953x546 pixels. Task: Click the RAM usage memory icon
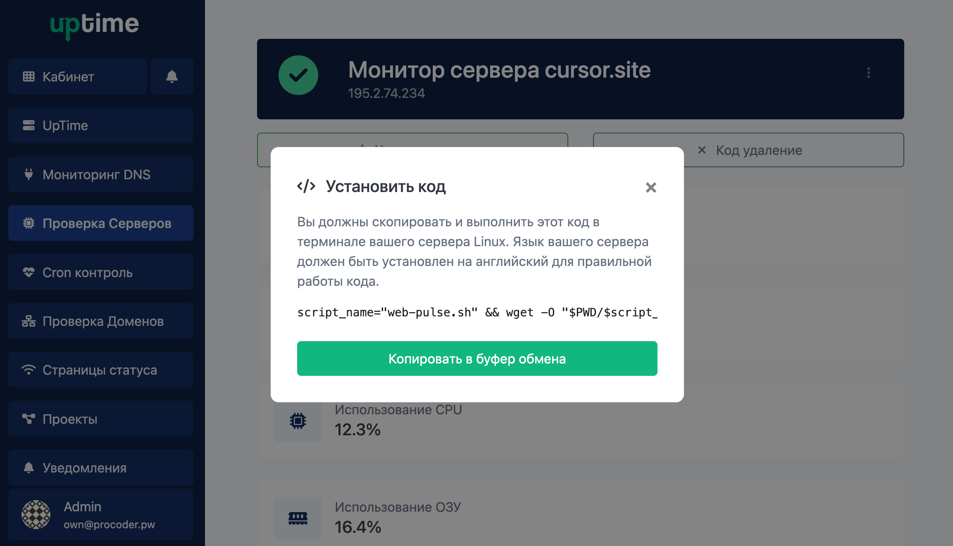click(x=298, y=518)
